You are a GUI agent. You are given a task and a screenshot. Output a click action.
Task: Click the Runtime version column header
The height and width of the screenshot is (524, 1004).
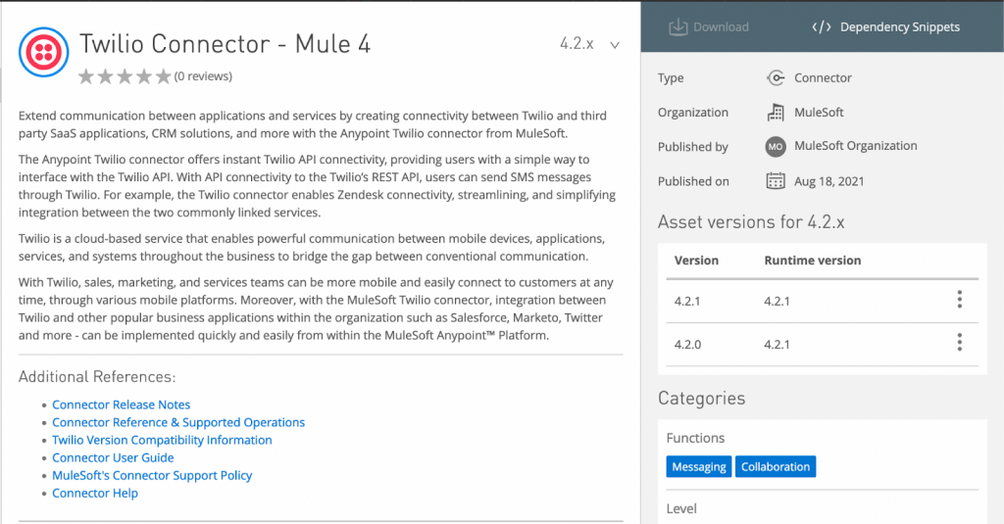click(813, 261)
